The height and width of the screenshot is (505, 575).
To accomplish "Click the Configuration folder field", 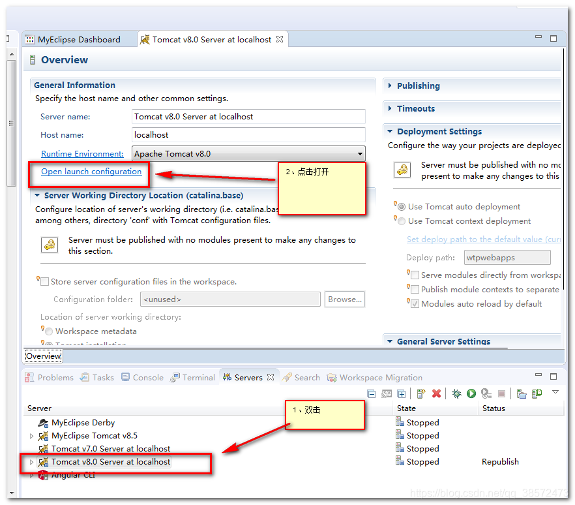I will 230,299.
